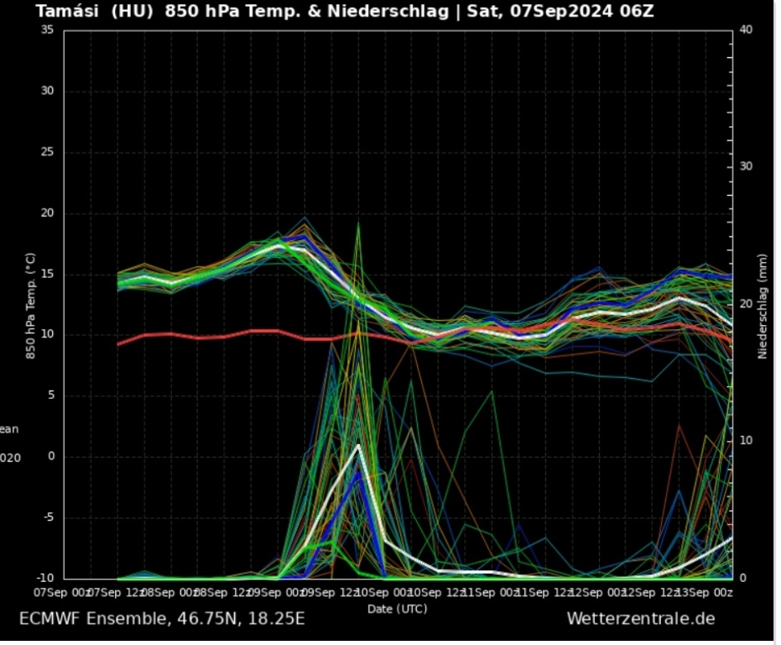Click the "ECMWF Ensemble, 46.75N, 18.25E" caption
Viewport: 781px width, 645px height.
tap(162, 619)
